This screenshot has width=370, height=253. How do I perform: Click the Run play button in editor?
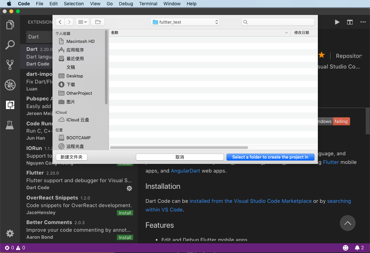(x=337, y=22)
